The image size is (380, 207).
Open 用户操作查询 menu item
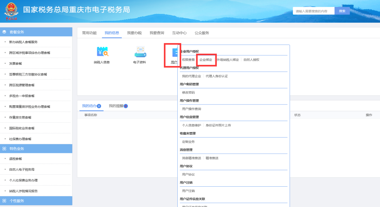(191, 109)
